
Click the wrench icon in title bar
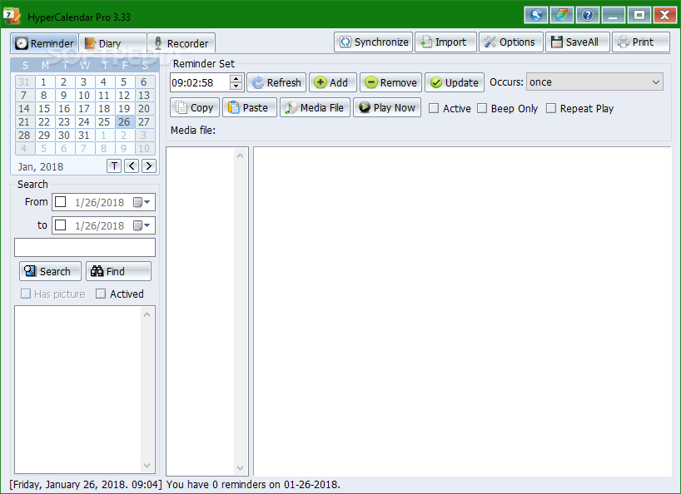click(536, 16)
